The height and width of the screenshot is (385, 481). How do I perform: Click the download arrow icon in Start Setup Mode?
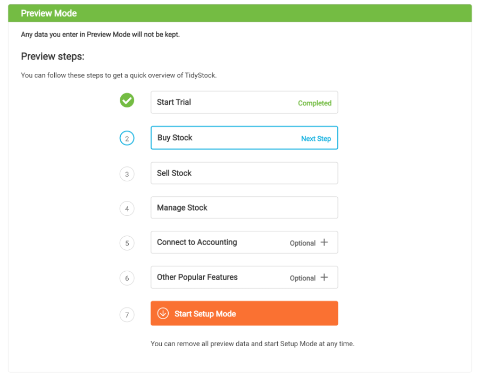(163, 313)
